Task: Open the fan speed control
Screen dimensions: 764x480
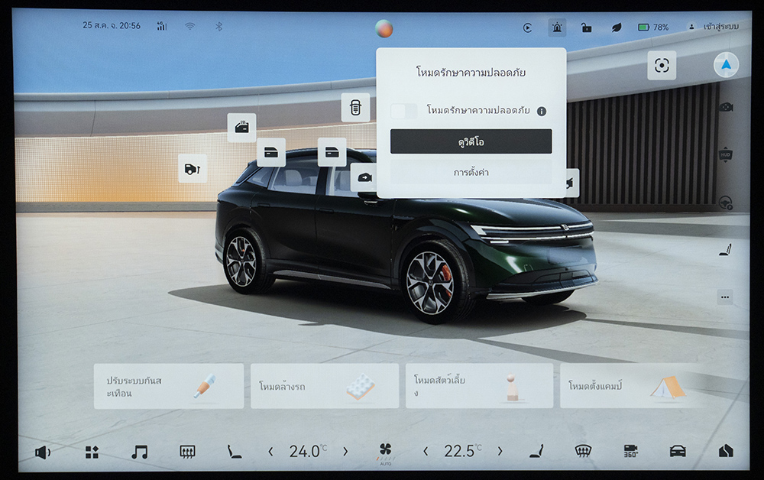Action: (x=385, y=451)
